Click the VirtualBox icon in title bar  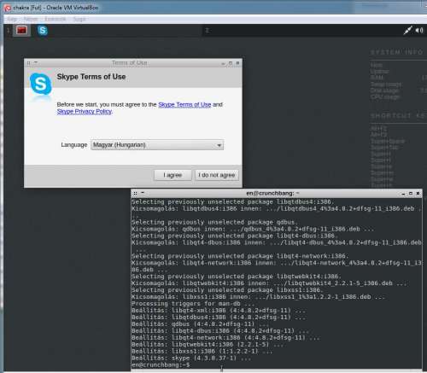(8, 8)
